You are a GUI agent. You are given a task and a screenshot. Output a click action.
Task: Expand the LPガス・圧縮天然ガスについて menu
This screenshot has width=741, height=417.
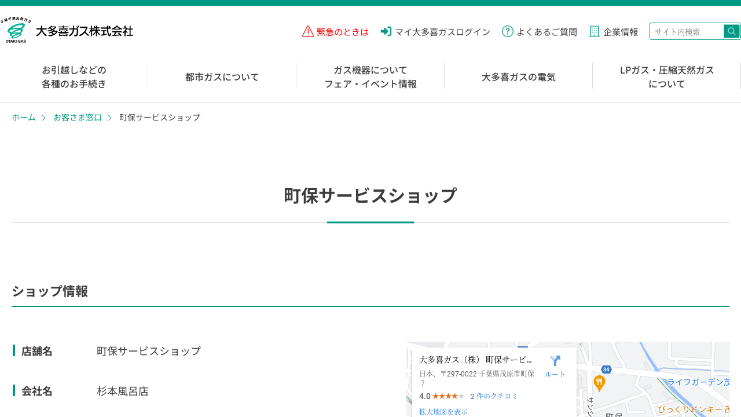(667, 76)
